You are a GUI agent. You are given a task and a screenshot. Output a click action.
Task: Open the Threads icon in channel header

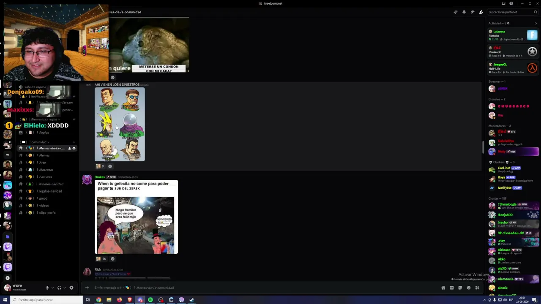(x=455, y=12)
